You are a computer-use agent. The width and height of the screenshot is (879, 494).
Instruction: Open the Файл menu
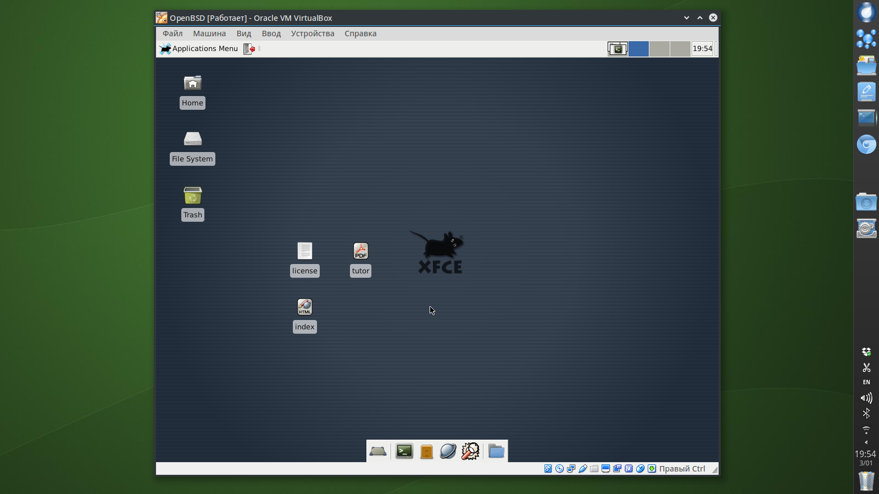pyautogui.click(x=173, y=33)
